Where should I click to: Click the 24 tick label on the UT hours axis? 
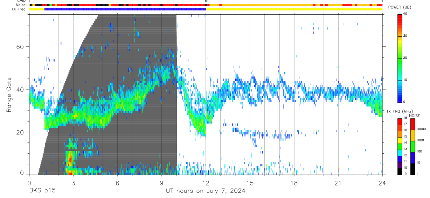click(382, 183)
